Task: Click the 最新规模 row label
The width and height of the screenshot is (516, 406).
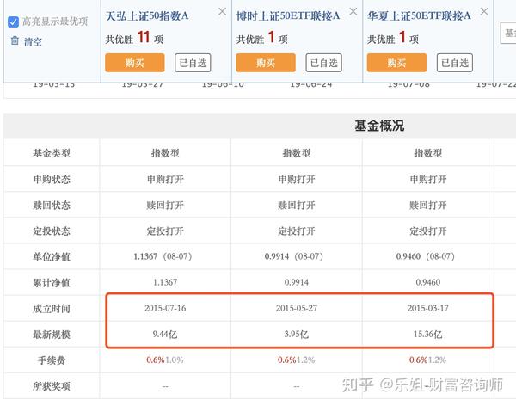Action: (52, 335)
